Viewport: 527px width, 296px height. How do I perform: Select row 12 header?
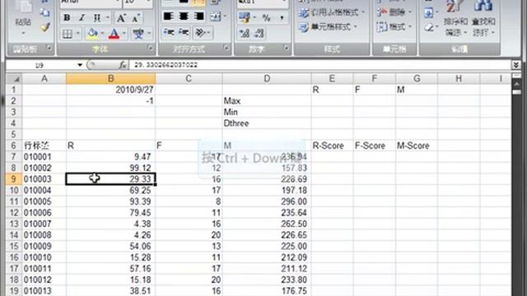click(x=14, y=213)
